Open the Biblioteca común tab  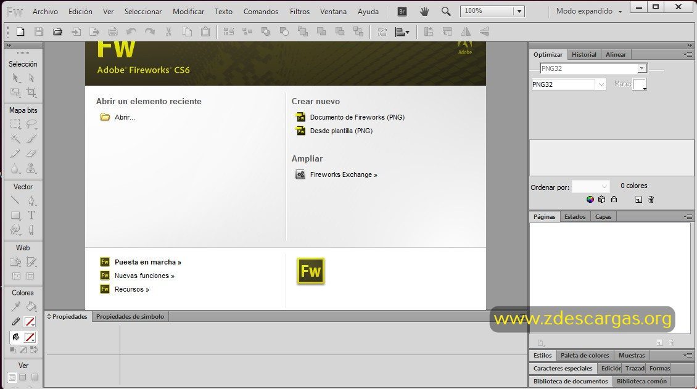[x=641, y=382]
